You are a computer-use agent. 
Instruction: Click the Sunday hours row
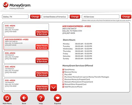click(77, 58)
